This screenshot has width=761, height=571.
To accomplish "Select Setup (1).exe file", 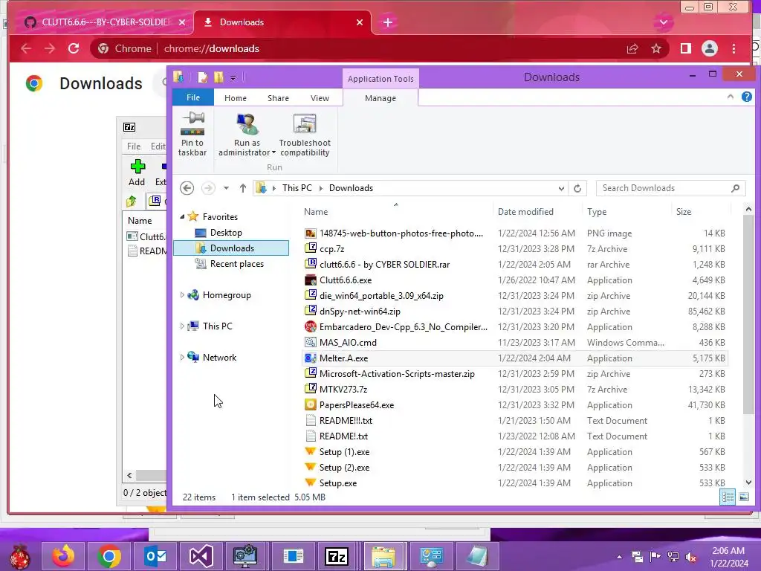I will click(344, 451).
